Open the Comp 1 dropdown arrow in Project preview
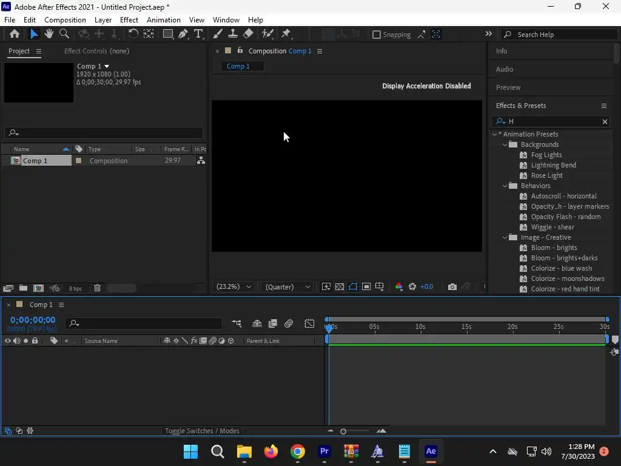 tap(107, 66)
